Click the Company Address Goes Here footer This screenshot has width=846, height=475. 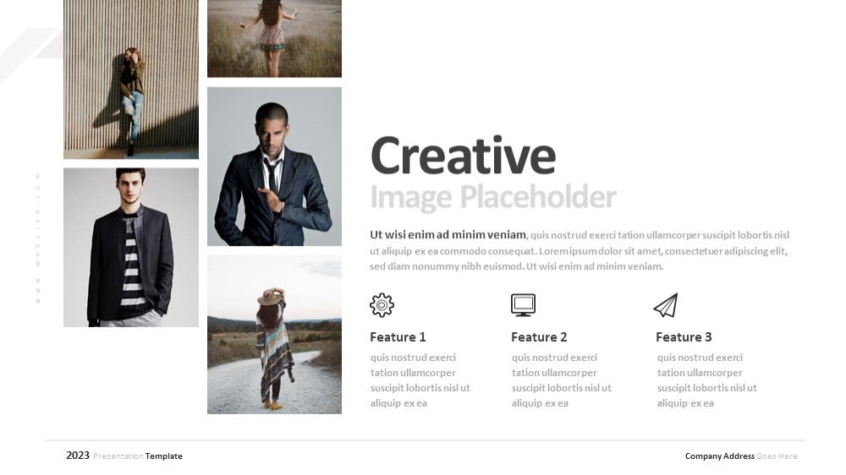741,456
